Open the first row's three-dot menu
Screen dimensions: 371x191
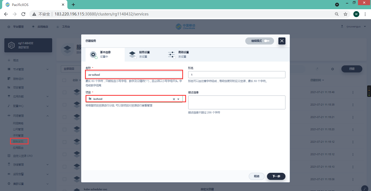click(353, 93)
